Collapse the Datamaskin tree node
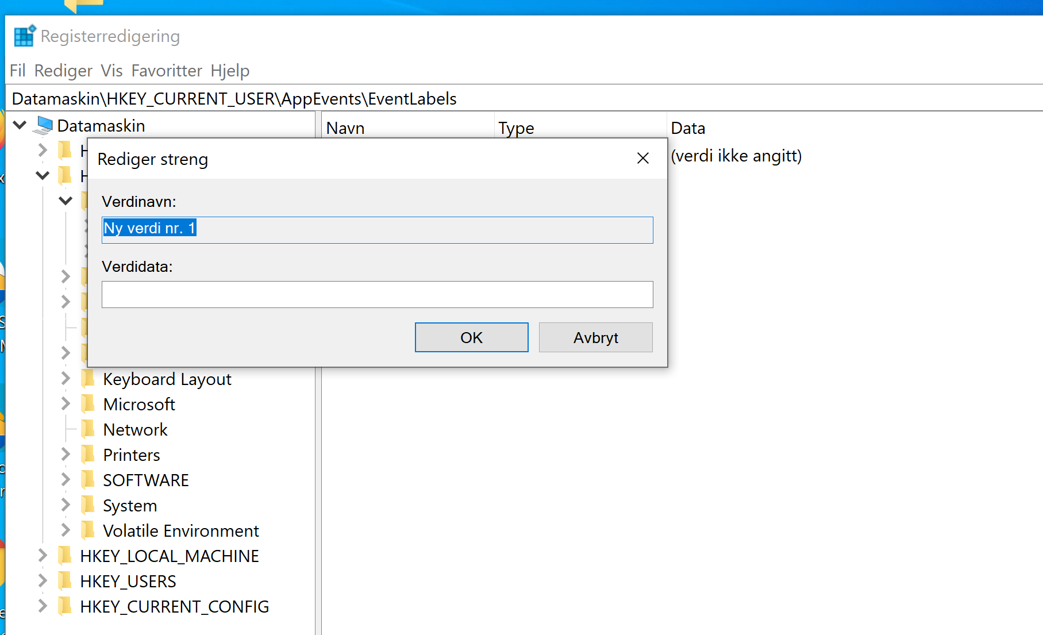 tap(19, 125)
